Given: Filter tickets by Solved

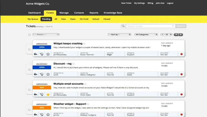Looking at the screenshot, I should point(96,19).
